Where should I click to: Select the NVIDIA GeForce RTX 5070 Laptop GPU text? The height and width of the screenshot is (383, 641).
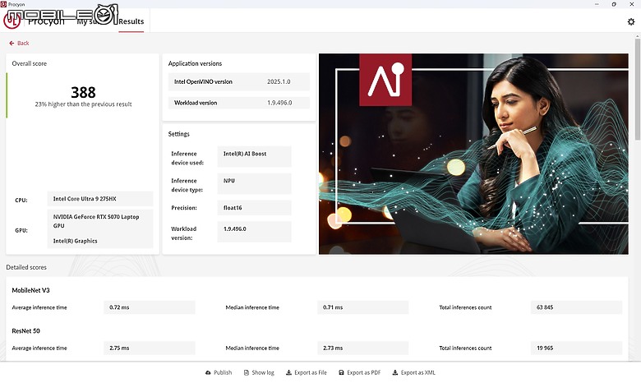tap(96, 221)
